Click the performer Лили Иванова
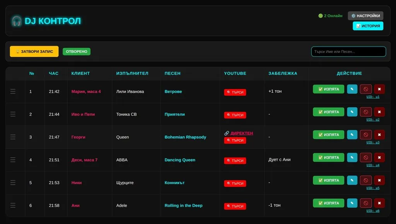396x224 pixels. (x=130, y=92)
